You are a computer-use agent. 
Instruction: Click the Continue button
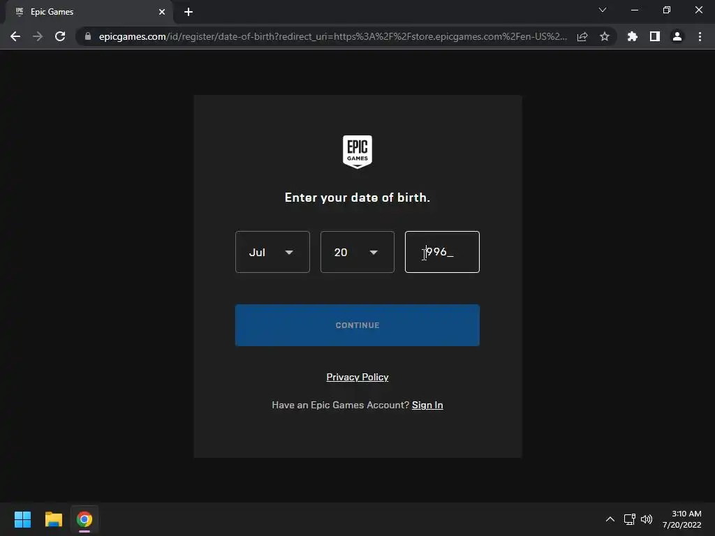357,325
